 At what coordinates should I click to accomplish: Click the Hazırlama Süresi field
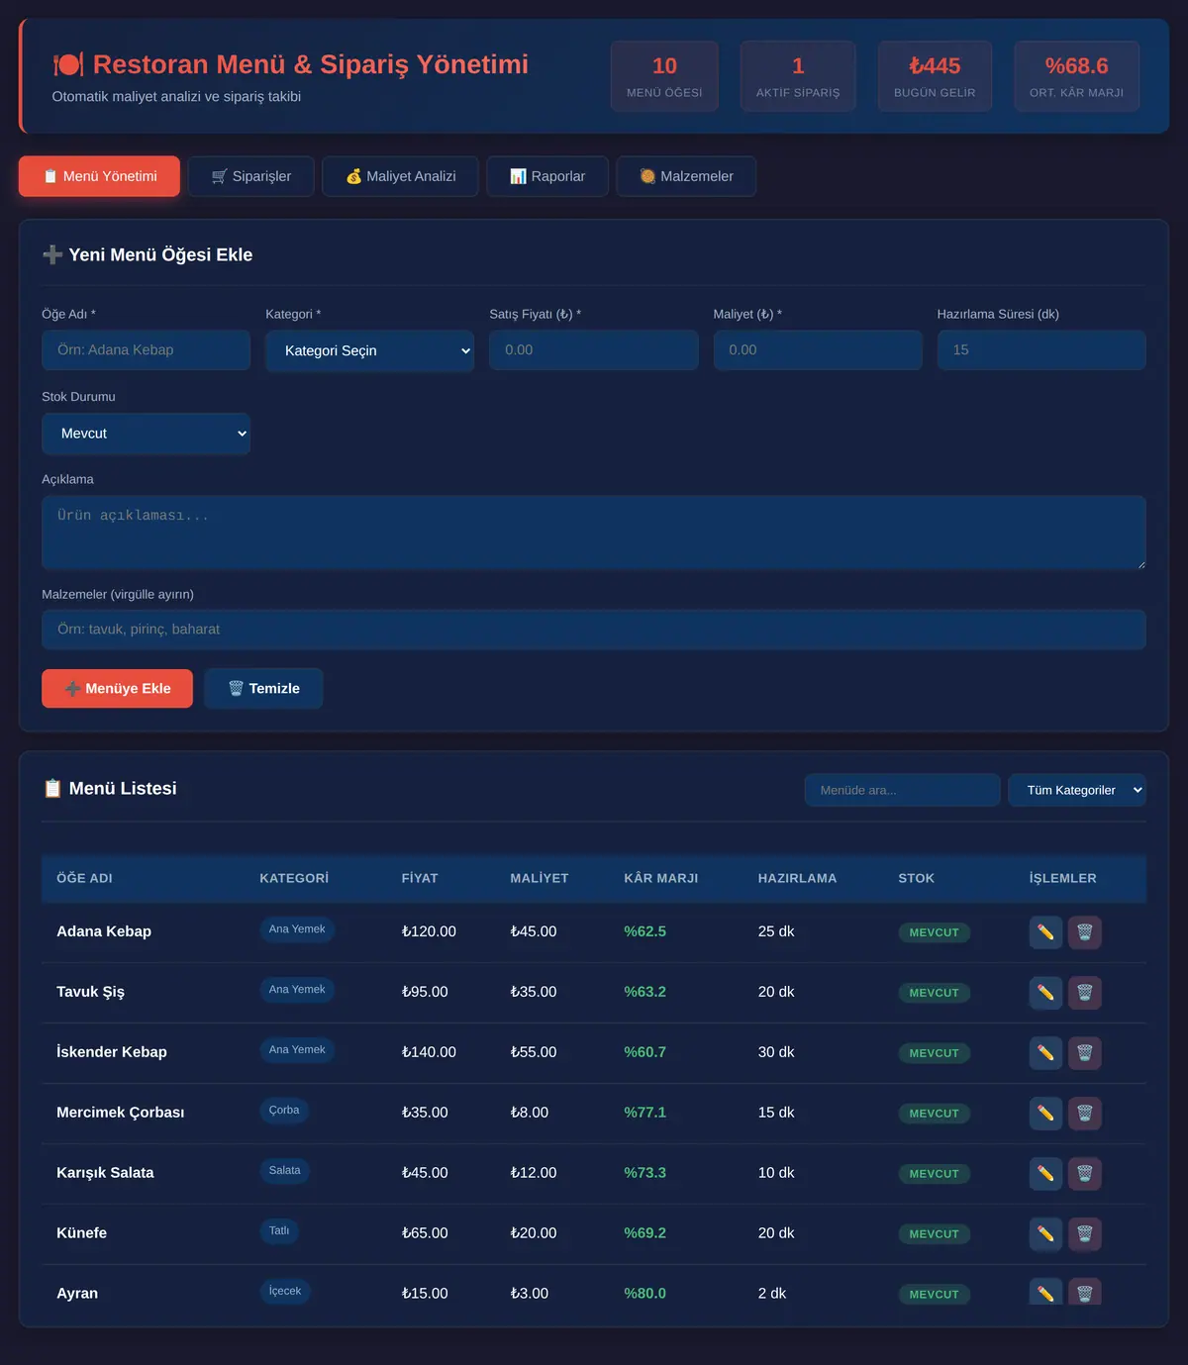pyautogui.click(x=1041, y=350)
